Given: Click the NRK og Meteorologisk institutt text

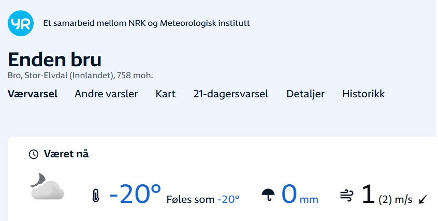Looking at the screenshot, I should 147,23.
